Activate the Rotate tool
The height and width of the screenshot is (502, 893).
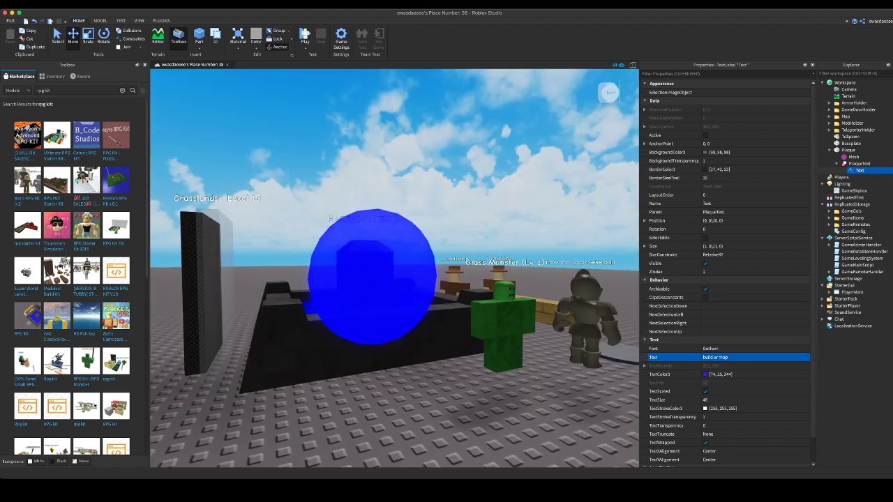tap(103, 36)
